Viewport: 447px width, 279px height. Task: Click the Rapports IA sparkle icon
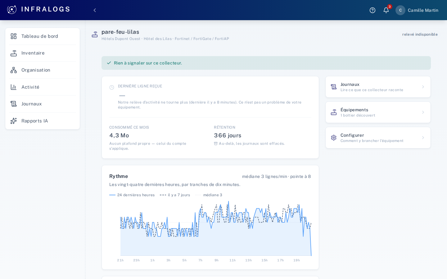tap(14, 121)
